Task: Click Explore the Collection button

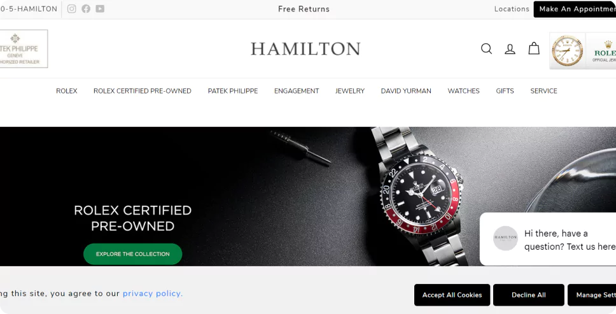Action: click(x=133, y=254)
